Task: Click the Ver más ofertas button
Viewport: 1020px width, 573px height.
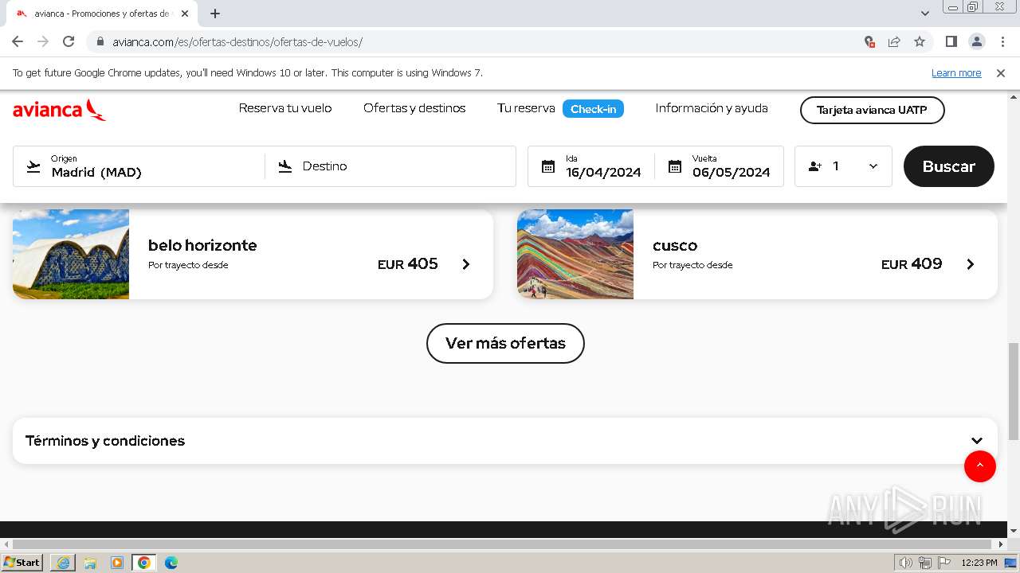Action: click(505, 343)
